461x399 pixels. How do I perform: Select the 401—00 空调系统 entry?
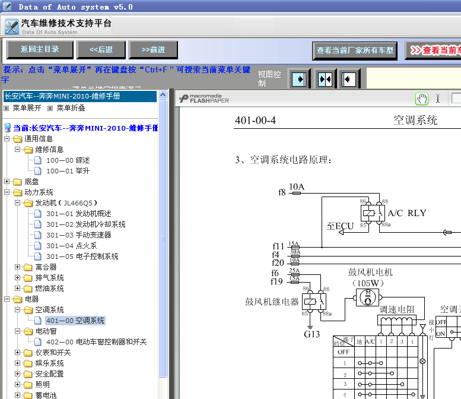[75, 321]
